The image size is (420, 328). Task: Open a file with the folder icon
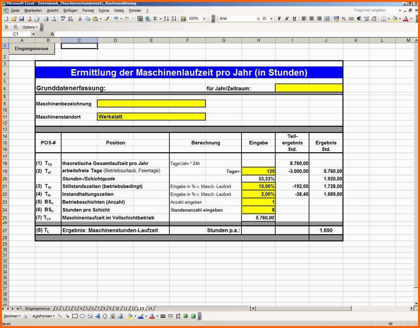(14, 19)
